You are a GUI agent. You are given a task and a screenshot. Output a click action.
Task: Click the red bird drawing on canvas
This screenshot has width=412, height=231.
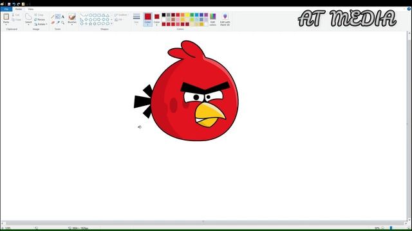coord(186,90)
